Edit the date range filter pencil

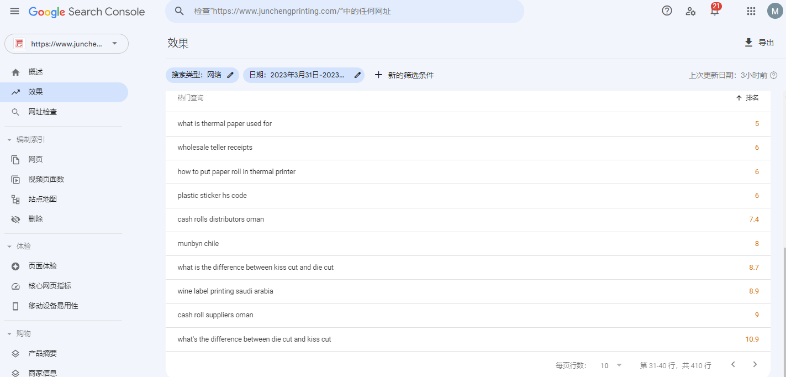[357, 75]
